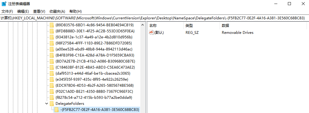309x113 pixels.
Task: Click folder icon of -{F5FB2C77-0E2F-4A16-A381-3E560C68BC83}
Action: click(x=56, y=110)
